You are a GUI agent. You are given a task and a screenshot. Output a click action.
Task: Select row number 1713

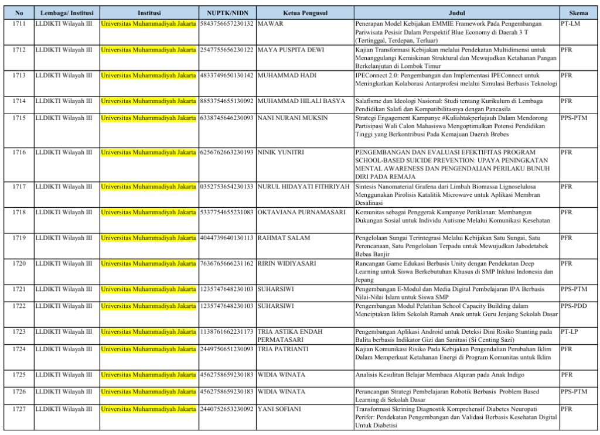coord(19,76)
